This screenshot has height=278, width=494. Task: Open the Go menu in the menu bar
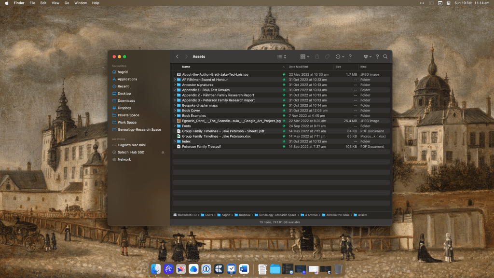(67, 3)
